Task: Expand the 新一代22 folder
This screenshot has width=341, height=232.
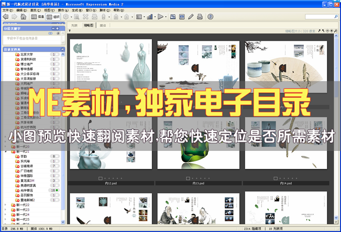Action: pyautogui.click(x=5, y=205)
